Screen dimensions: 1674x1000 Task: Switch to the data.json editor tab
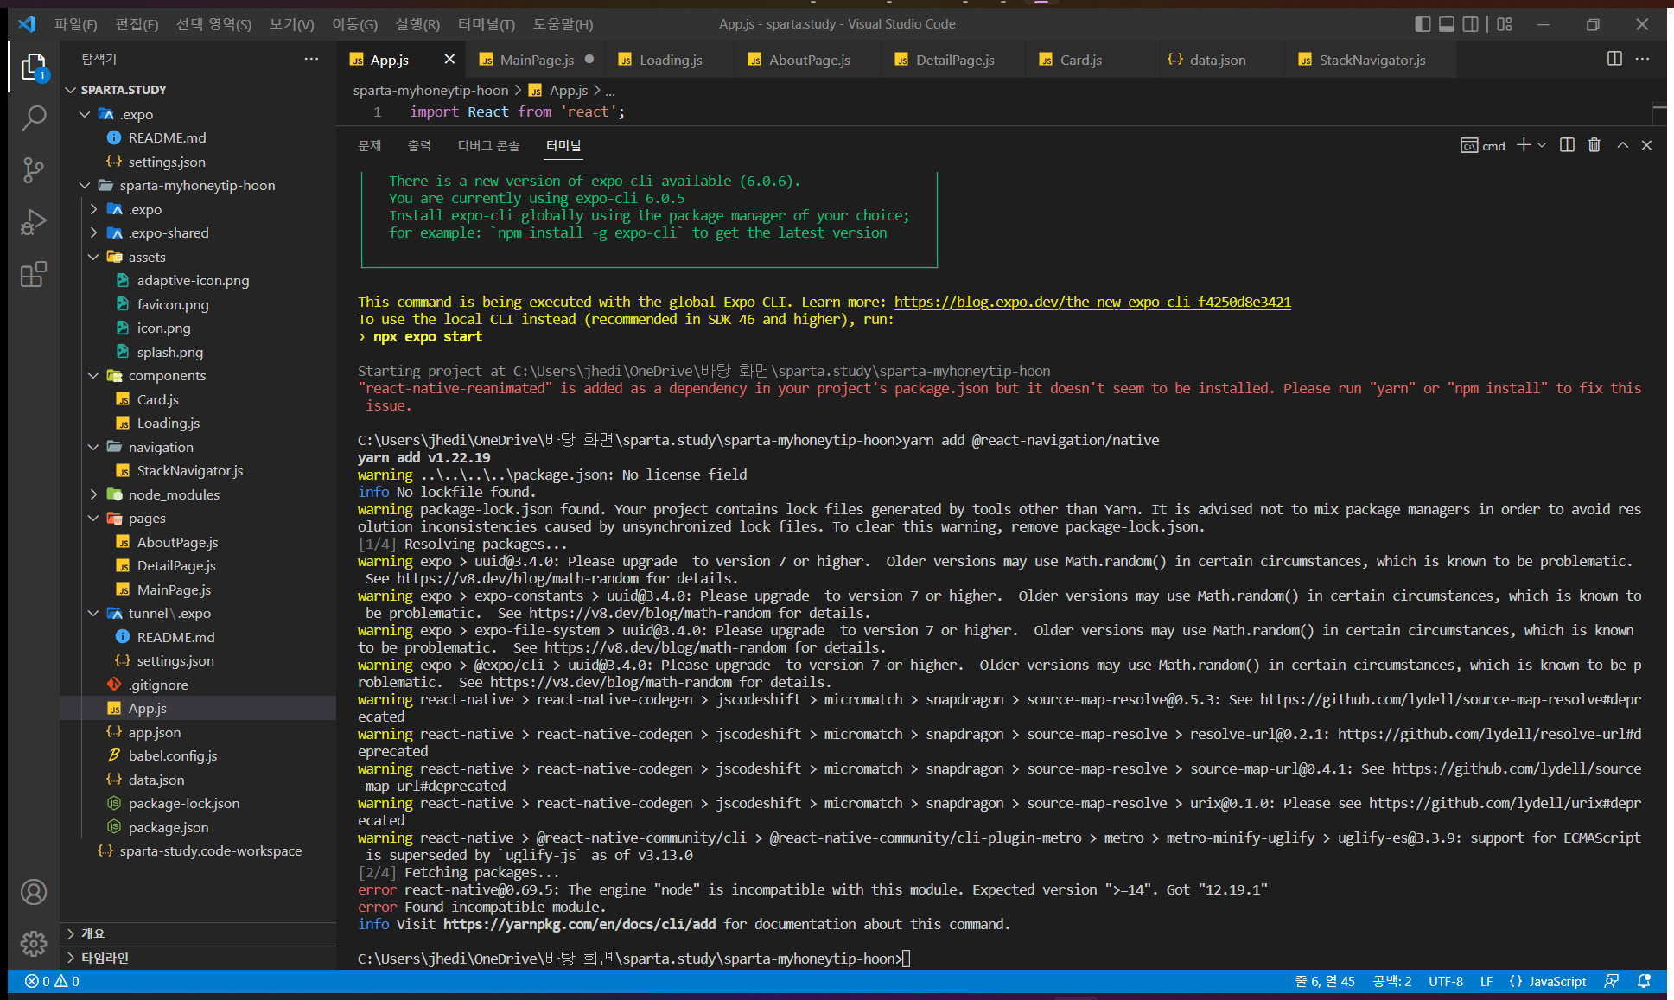click(1218, 60)
